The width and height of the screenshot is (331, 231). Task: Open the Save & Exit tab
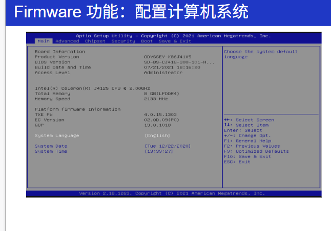pyautogui.click(x=175, y=41)
